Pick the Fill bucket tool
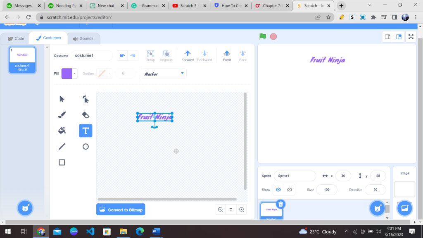This screenshot has height=238, width=423. pyautogui.click(x=62, y=130)
